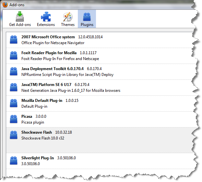This screenshot has height=182, width=202.
Task: Click the Default Plug-in description text
Action: coord(34,106)
